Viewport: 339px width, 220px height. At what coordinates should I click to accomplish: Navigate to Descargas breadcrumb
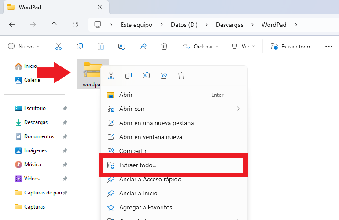pyautogui.click(x=229, y=25)
